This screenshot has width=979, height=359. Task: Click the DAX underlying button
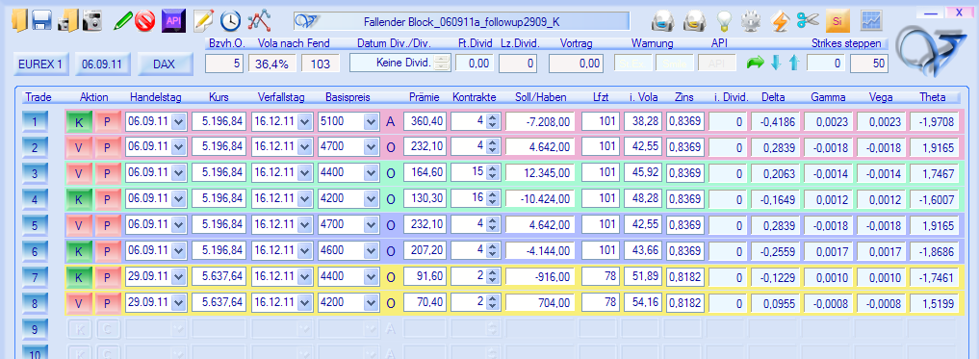[x=165, y=64]
